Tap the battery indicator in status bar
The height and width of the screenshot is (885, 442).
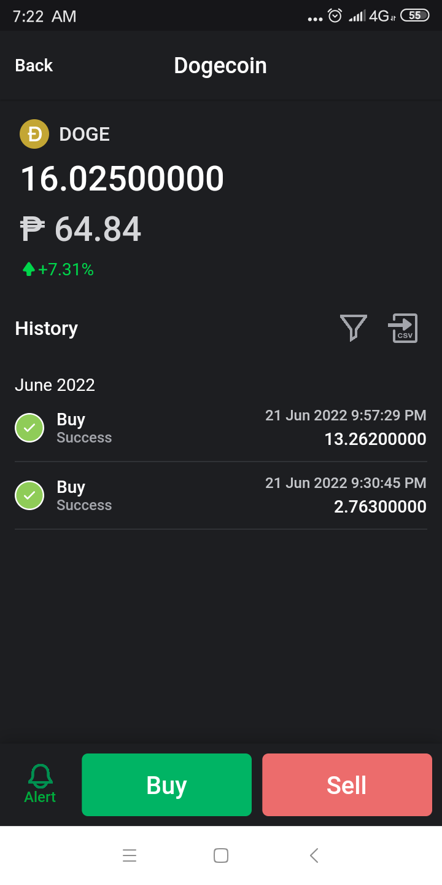[415, 15]
